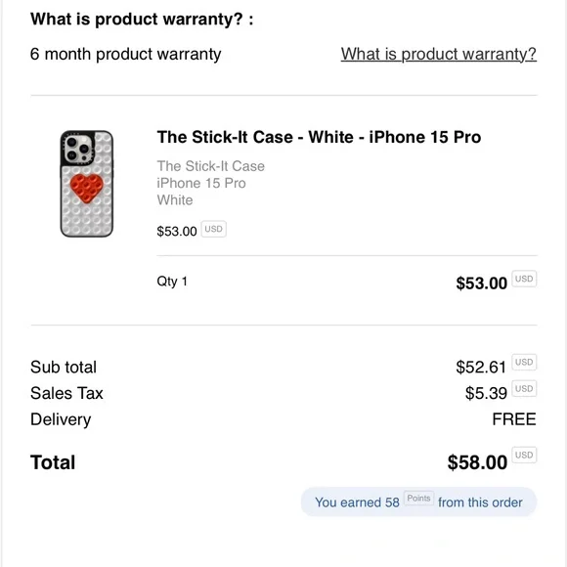Screen dimensions: 567x567
Task: Click the bold line price $53.00
Action: coord(481,283)
